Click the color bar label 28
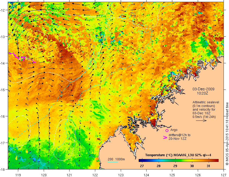The width and height of the screenshot is (229, 177). [x=158, y=166]
